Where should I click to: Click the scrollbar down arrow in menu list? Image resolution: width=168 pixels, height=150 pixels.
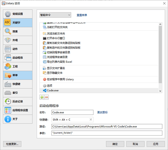click(160, 91)
